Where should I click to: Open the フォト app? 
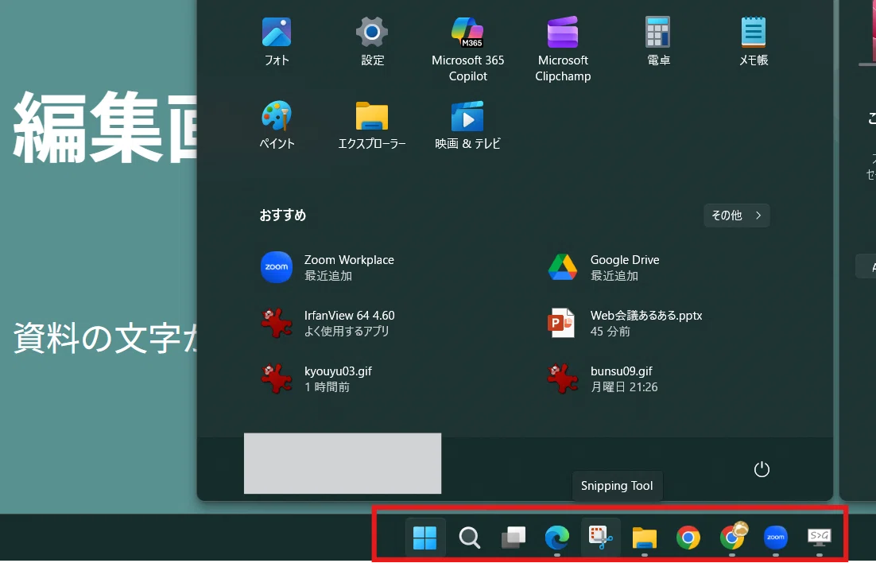coord(277,41)
